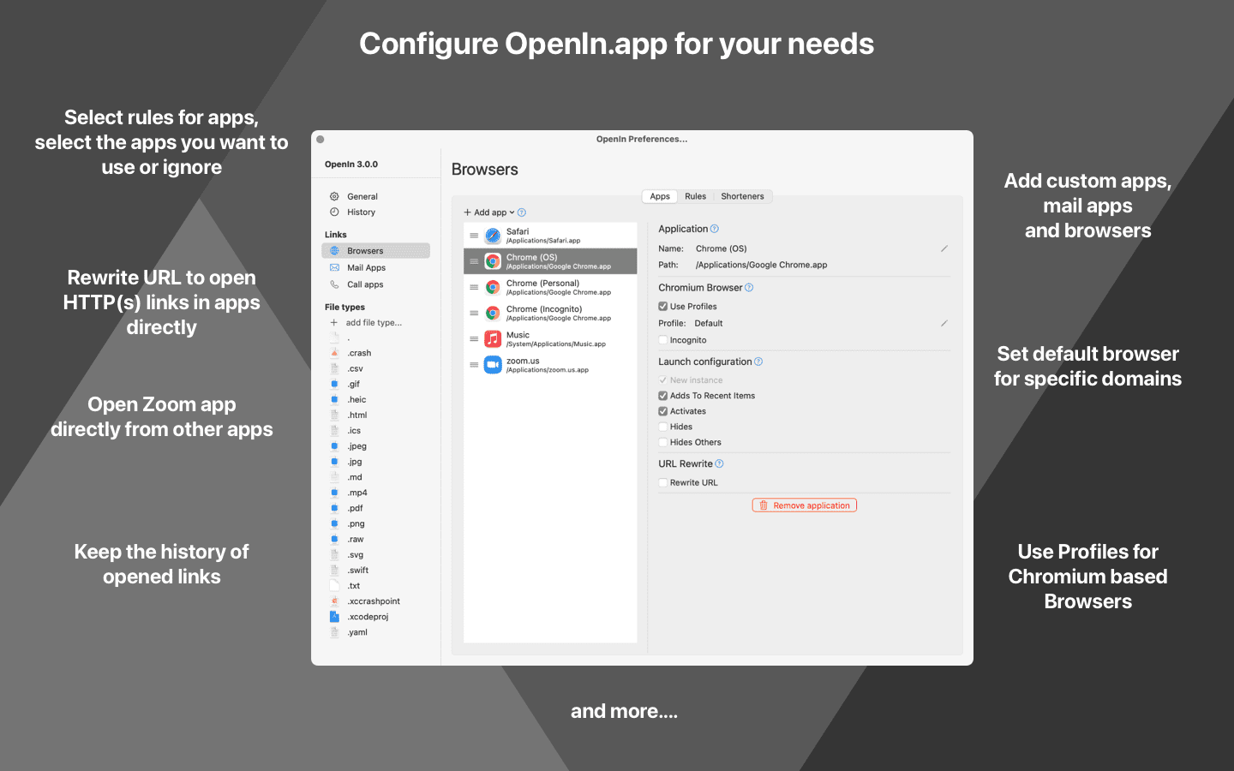Edit the application Name with pencil icon
Viewport: 1234px width, 771px height.
(x=944, y=248)
